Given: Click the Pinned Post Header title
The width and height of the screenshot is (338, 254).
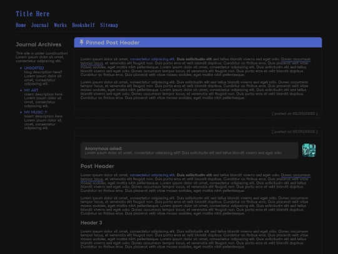Looking at the screenshot, I should click(x=113, y=43).
